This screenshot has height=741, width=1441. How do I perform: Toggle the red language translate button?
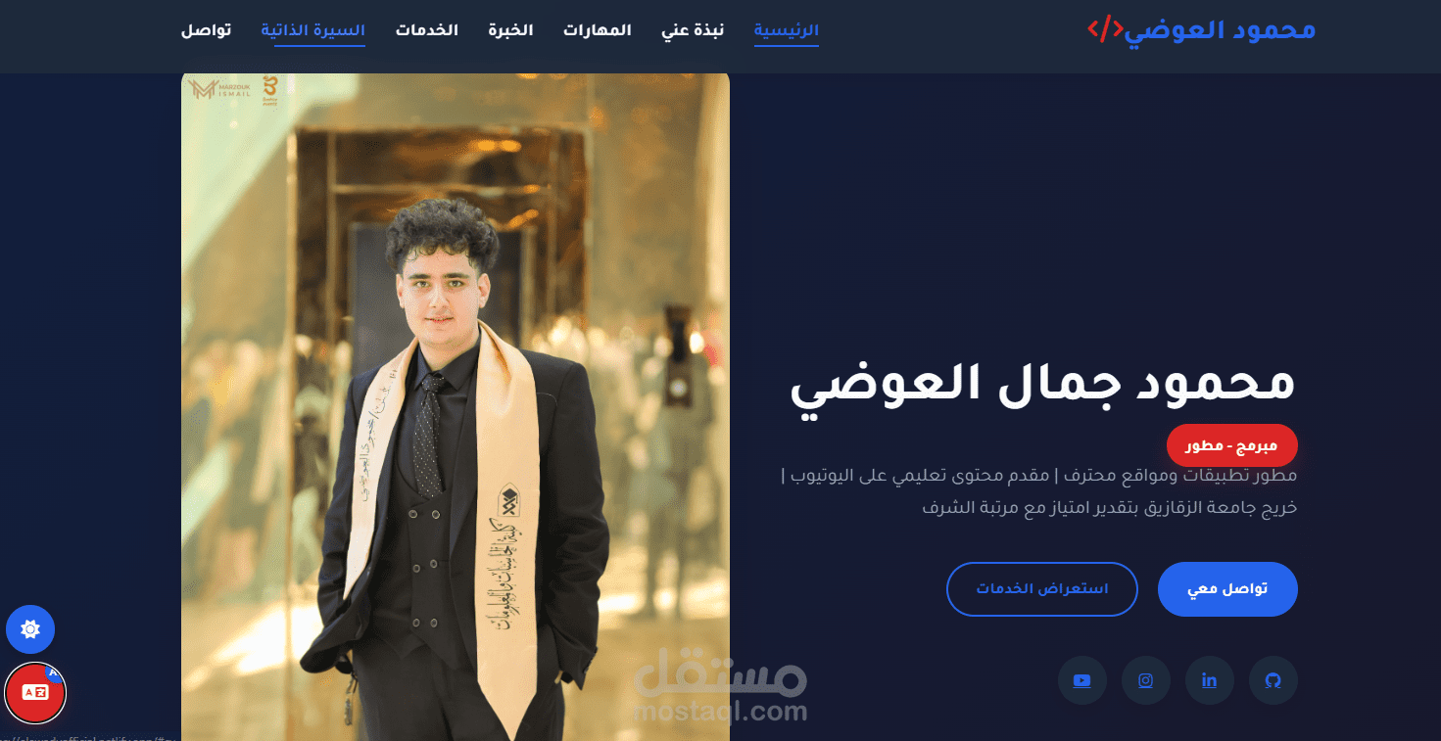pos(35,692)
